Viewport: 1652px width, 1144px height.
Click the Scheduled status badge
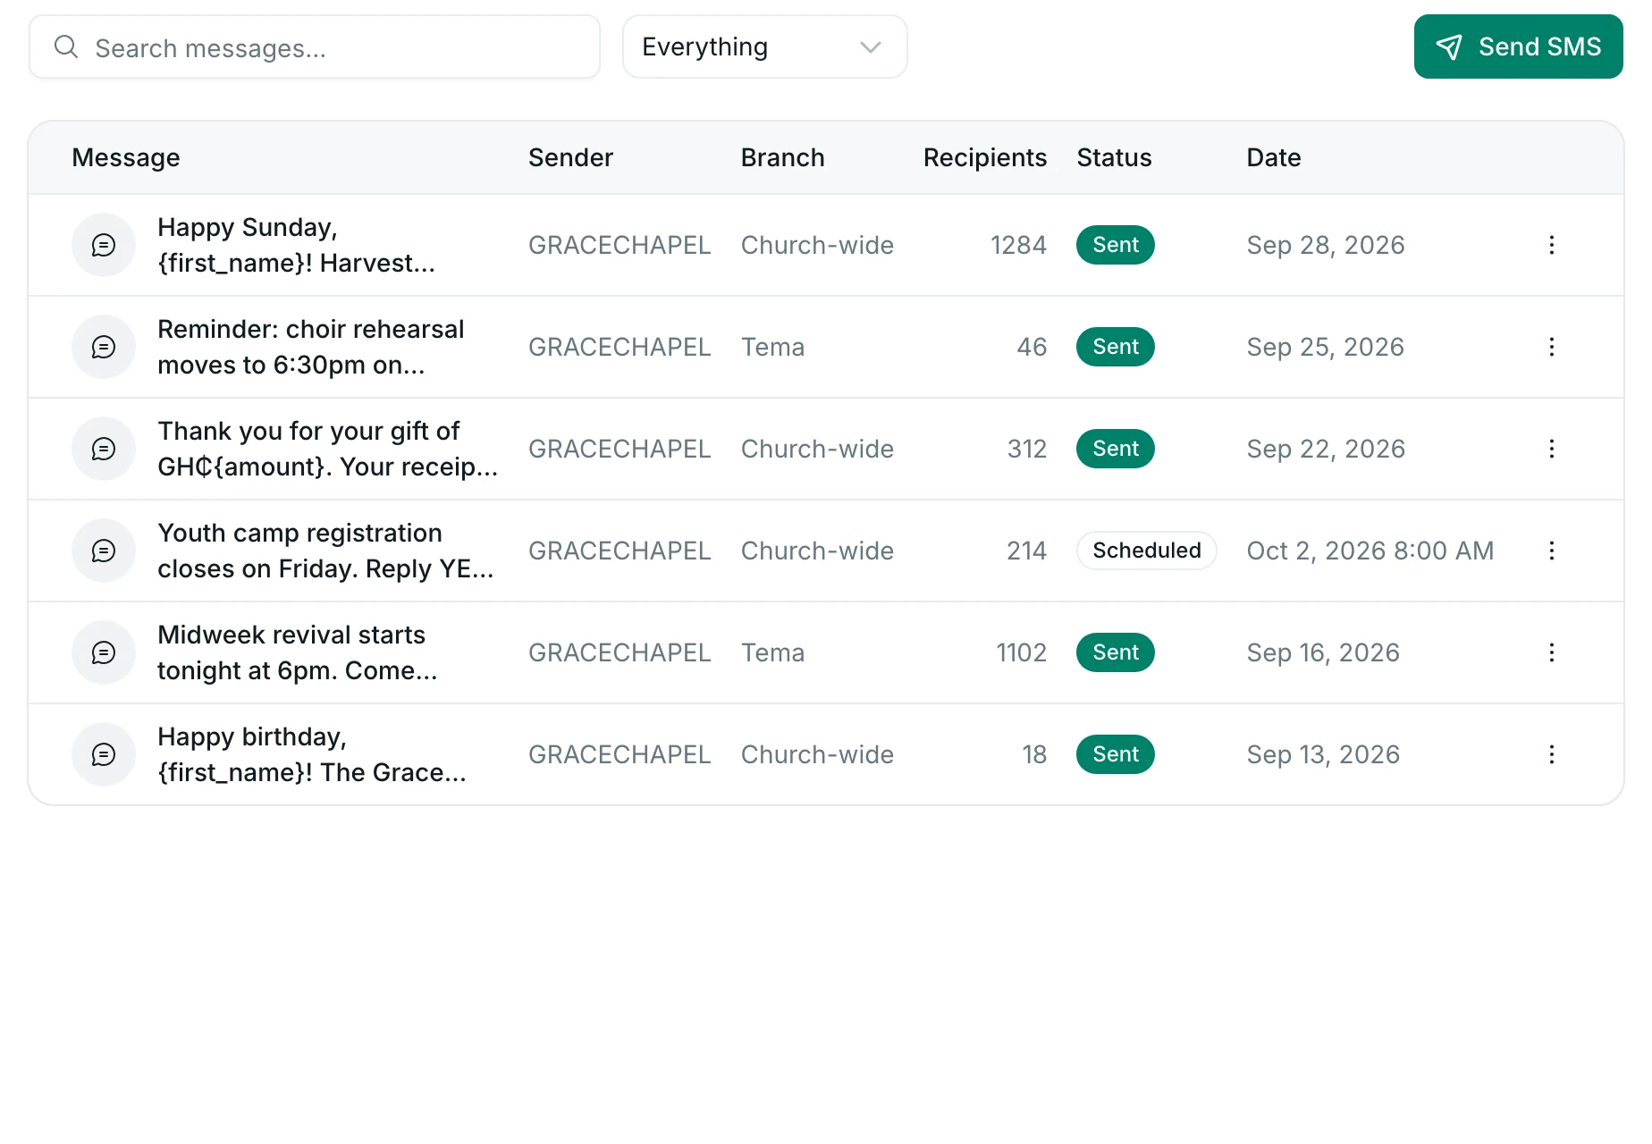click(1146, 551)
